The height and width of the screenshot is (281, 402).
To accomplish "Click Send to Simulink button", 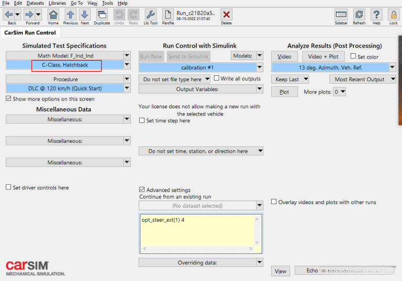I will tap(188, 57).
